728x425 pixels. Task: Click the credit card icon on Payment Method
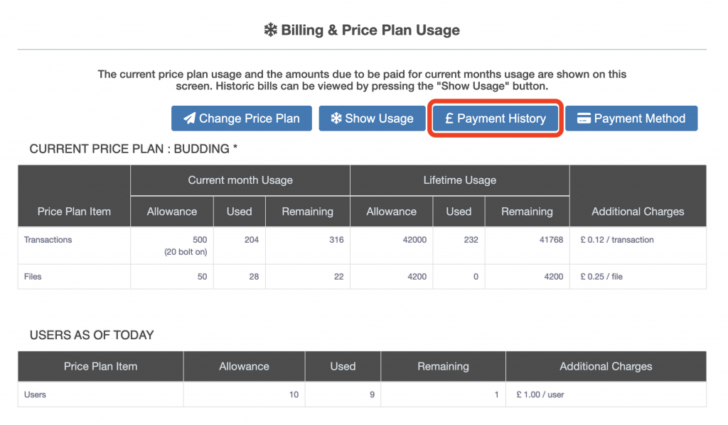(x=584, y=118)
